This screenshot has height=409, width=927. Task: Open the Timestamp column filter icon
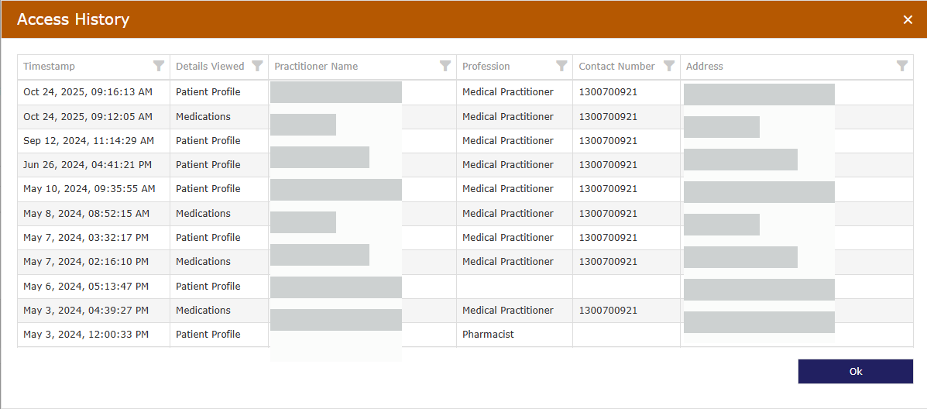pos(159,67)
